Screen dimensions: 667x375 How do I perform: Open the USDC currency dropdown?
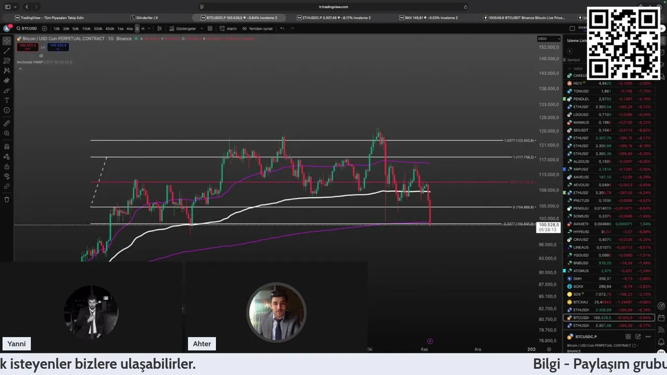(x=548, y=39)
